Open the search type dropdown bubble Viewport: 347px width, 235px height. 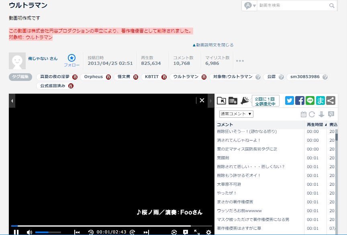(x=250, y=6)
